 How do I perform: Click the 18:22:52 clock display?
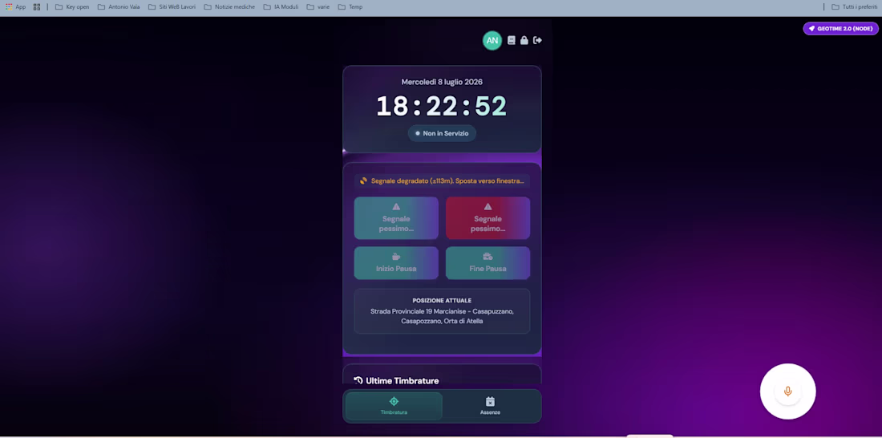coord(442,106)
